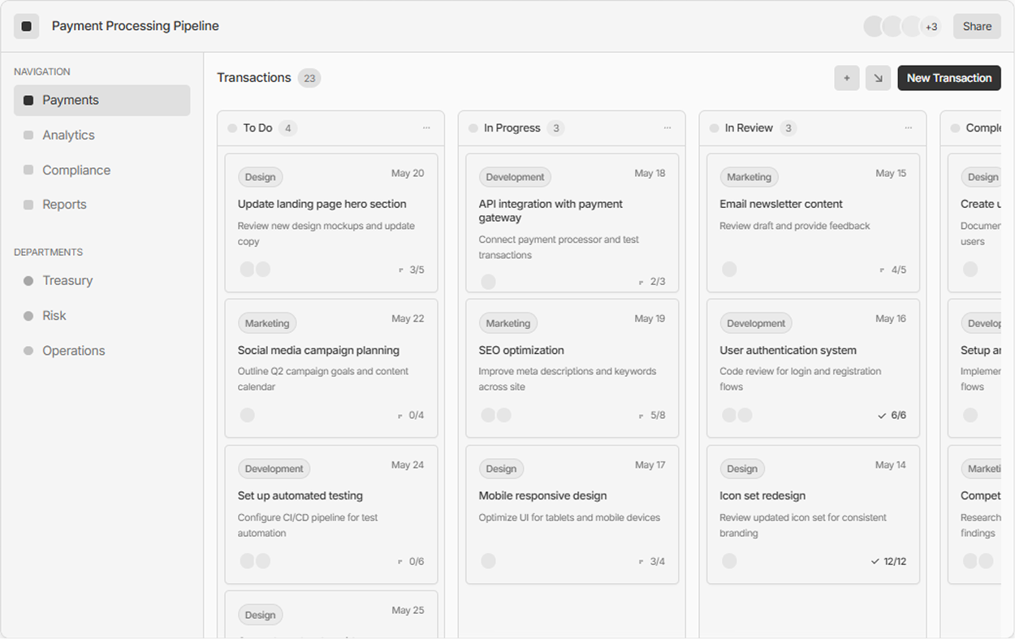The width and height of the screenshot is (1015, 639).
Task: Click the plus icon beside New Transaction
Action: pyautogui.click(x=846, y=78)
